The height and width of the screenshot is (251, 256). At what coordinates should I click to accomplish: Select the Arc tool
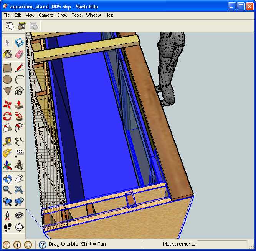(19, 79)
